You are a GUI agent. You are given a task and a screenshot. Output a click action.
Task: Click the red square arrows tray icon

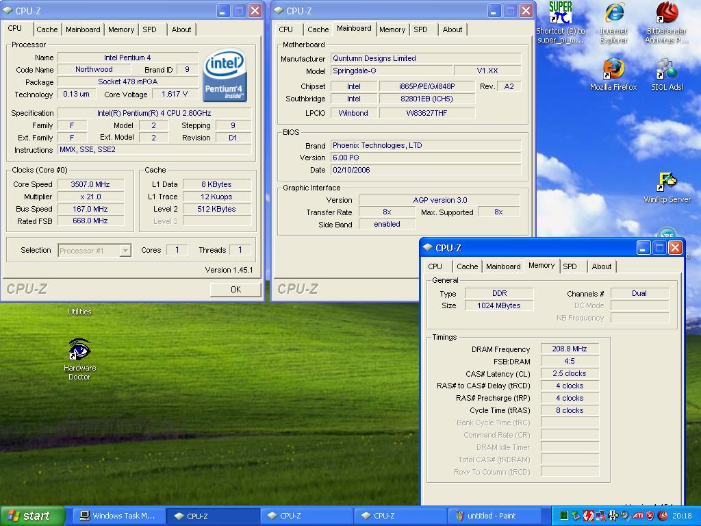point(589,516)
